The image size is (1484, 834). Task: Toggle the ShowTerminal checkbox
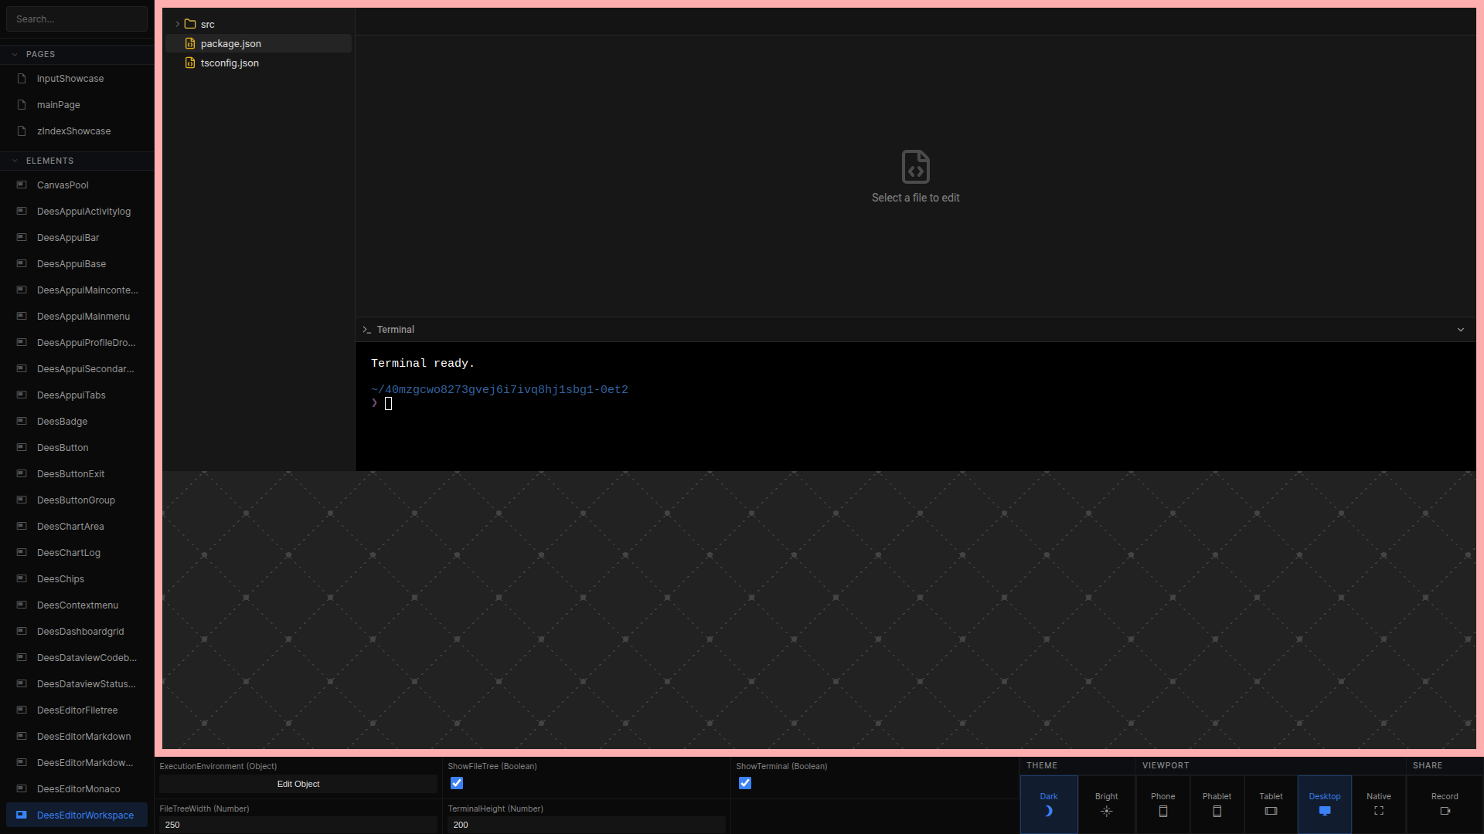pyautogui.click(x=745, y=783)
